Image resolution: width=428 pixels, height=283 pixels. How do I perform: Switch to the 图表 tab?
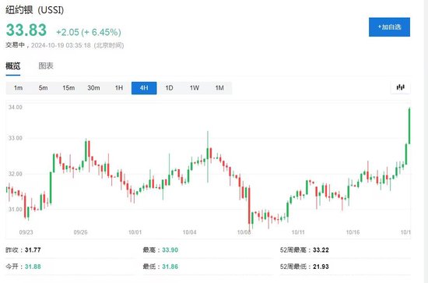pos(46,66)
